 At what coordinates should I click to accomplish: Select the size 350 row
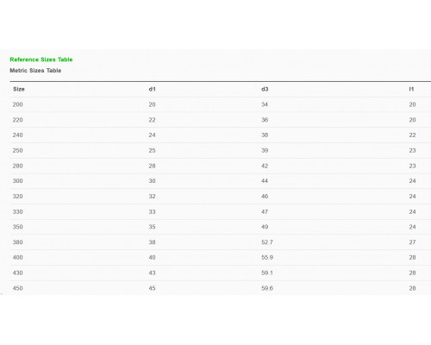pos(221,227)
